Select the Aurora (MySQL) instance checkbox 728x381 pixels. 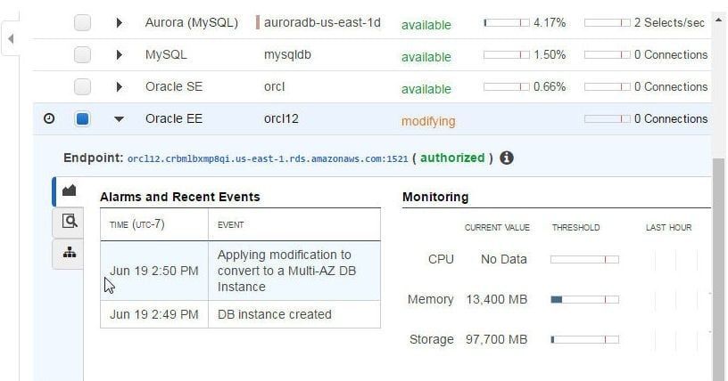tap(83, 23)
